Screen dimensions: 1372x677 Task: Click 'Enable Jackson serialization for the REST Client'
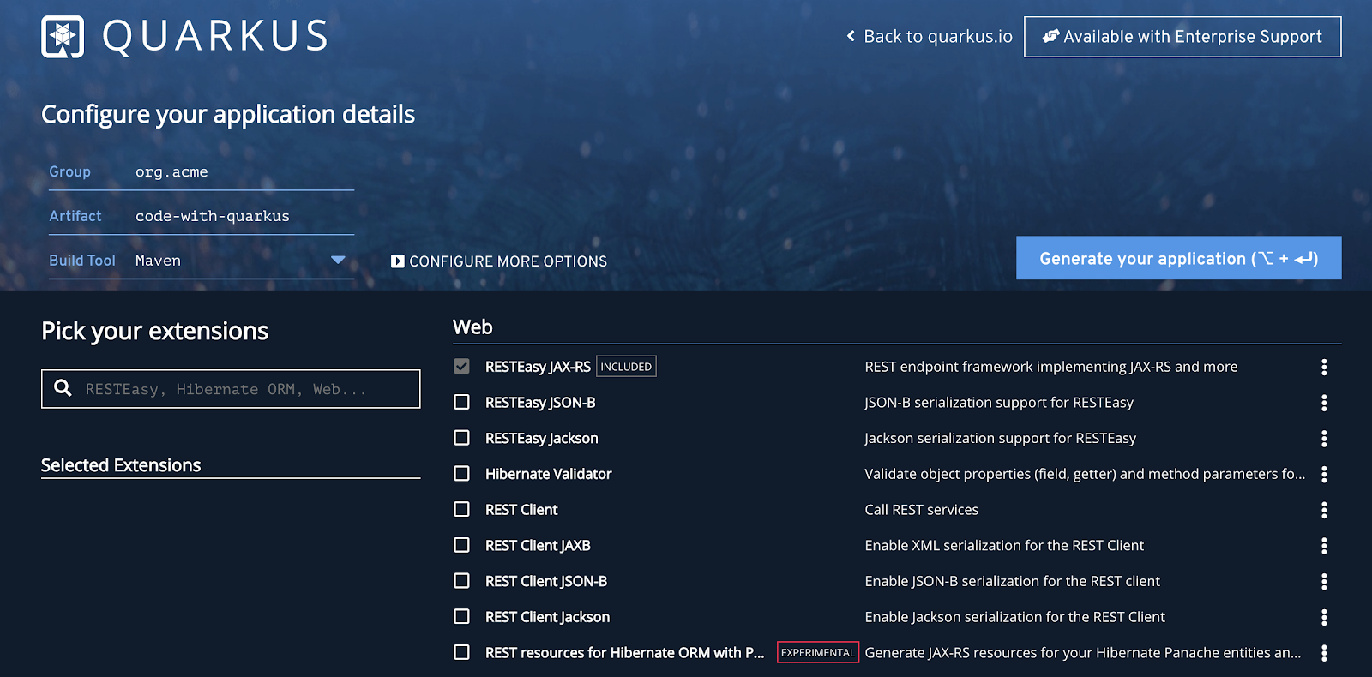pyautogui.click(x=1014, y=617)
